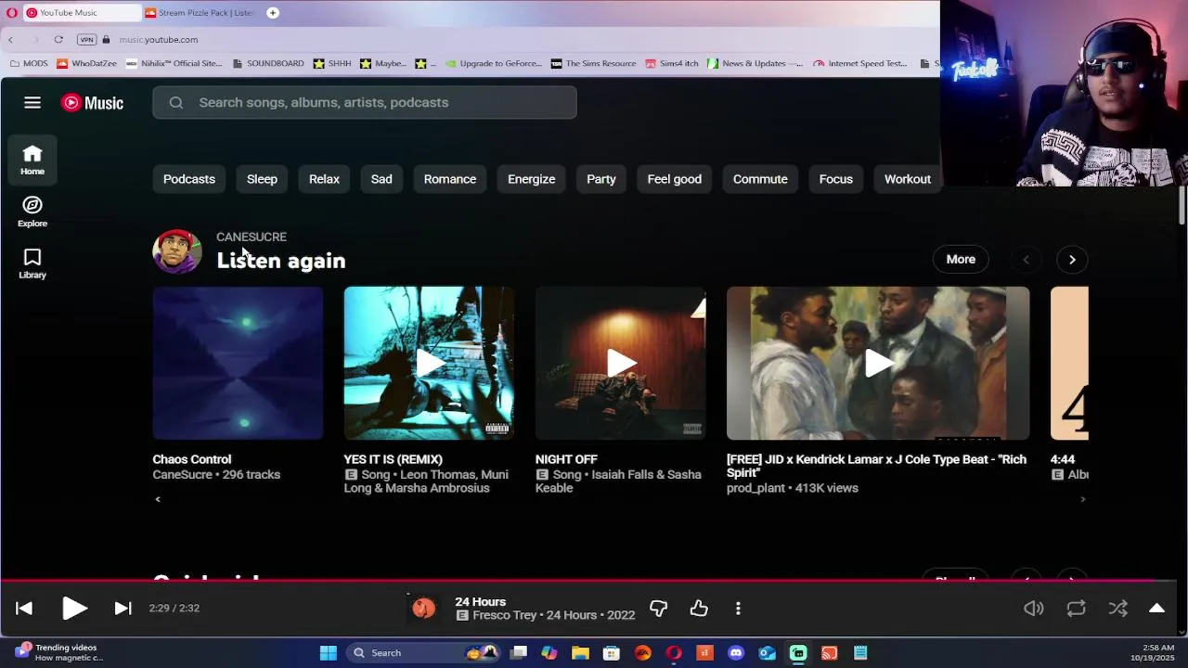The height and width of the screenshot is (668, 1188).
Task: Open three-dot menu for 24 Hours
Action: pos(738,609)
